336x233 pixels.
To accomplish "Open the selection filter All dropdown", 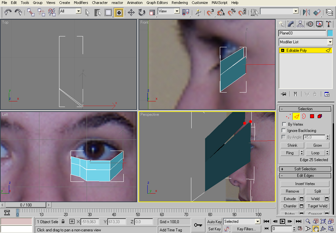I will click(x=71, y=11).
